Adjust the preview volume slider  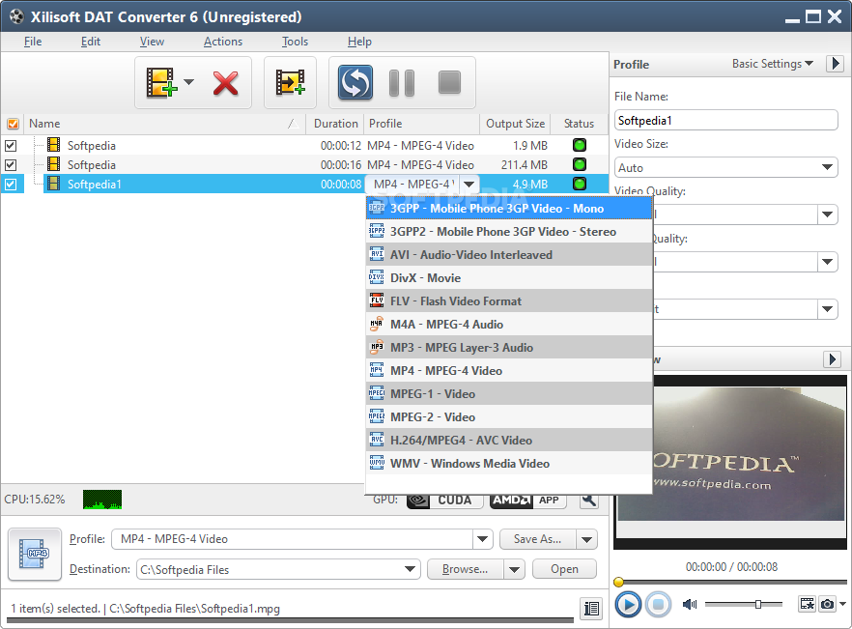(758, 604)
